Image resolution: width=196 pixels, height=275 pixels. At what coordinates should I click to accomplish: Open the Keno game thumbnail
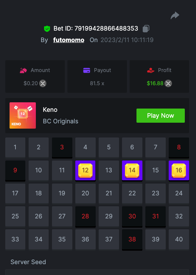coord(23,115)
